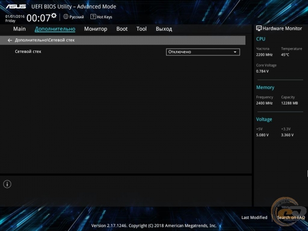Click the memory Frequency label

(x=264, y=97)
